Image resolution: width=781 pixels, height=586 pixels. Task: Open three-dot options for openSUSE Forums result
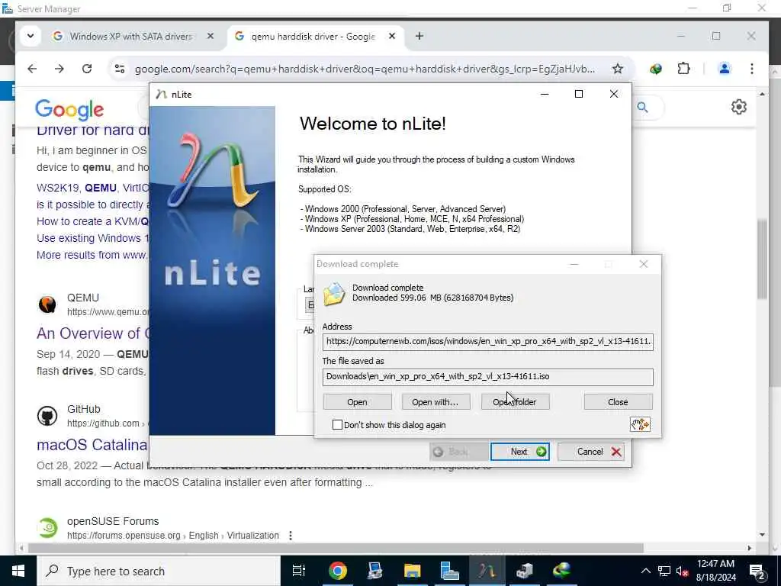pyautogui.click(x=291, y=535)
